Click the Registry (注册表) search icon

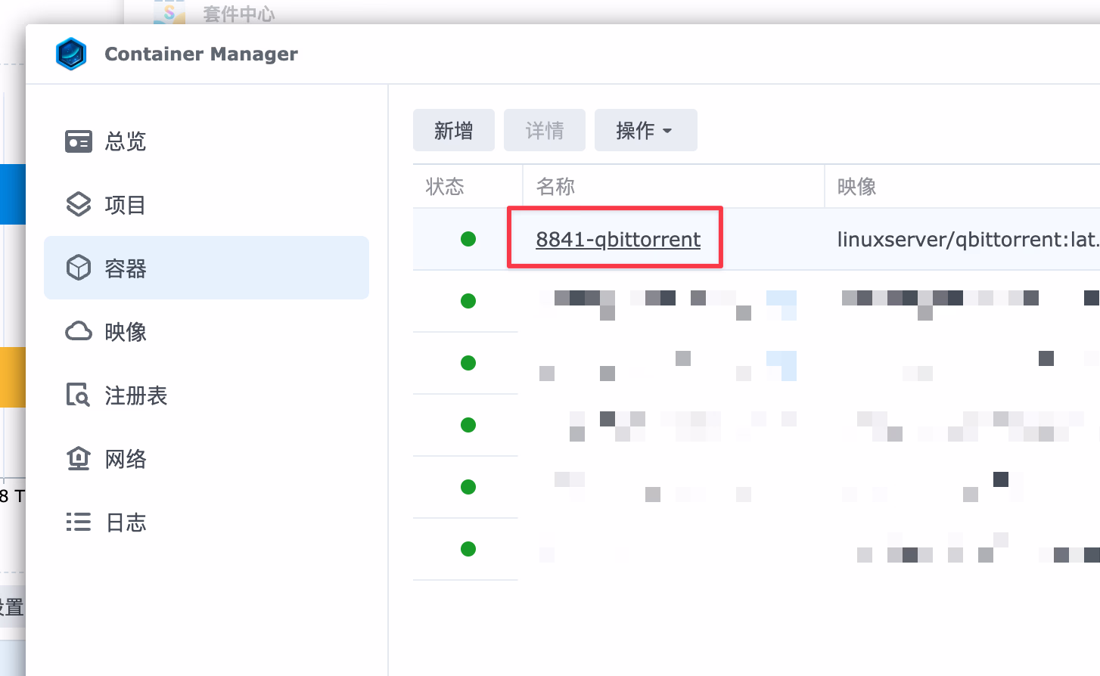click(79, 395)
